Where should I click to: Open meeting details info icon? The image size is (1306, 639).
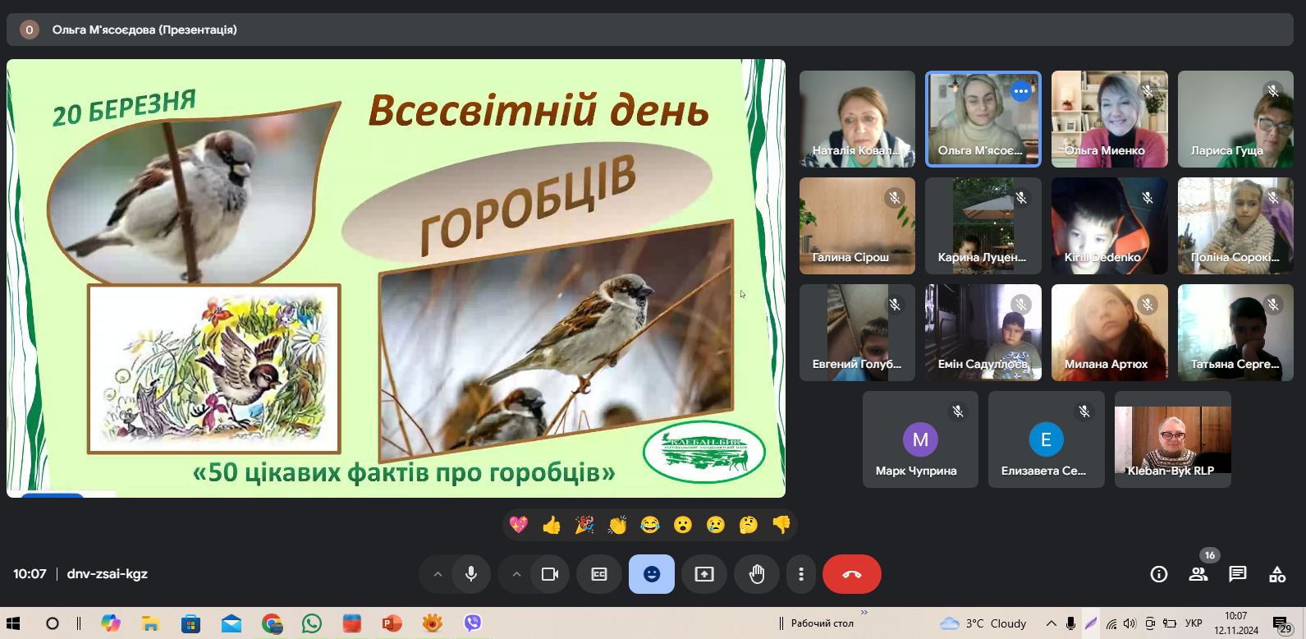click(x=1159, y=574)
